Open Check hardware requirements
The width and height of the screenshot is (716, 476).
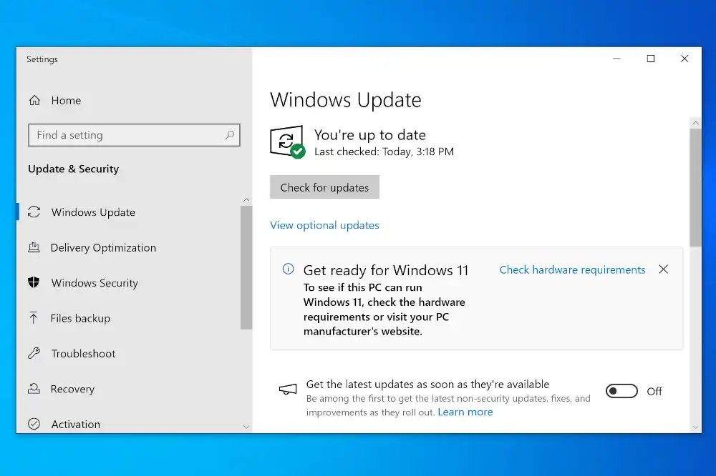(572, 269)
